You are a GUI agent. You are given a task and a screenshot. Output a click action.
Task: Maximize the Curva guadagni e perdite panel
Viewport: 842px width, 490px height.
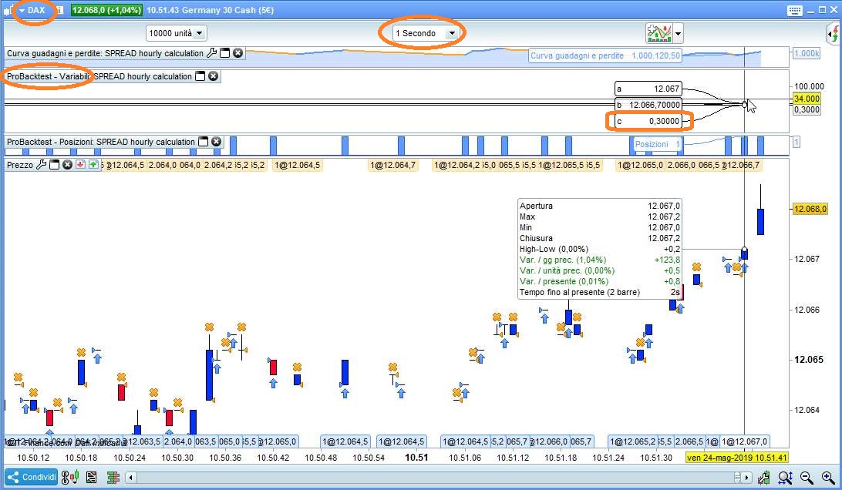click(x=225, y=53)
